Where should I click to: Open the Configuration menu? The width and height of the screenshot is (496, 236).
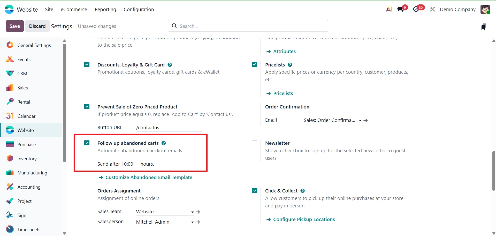[139, 9]
